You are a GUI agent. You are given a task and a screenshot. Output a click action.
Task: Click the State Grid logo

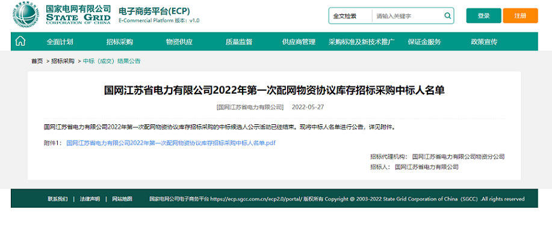(x=26, y=16)
